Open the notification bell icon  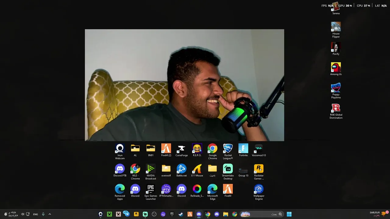tap(5, 214)
